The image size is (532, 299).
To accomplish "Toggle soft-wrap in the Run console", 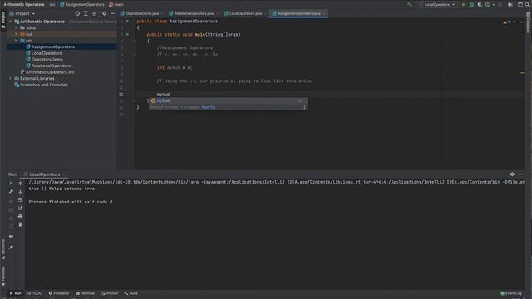I will [x=20, y=200].
